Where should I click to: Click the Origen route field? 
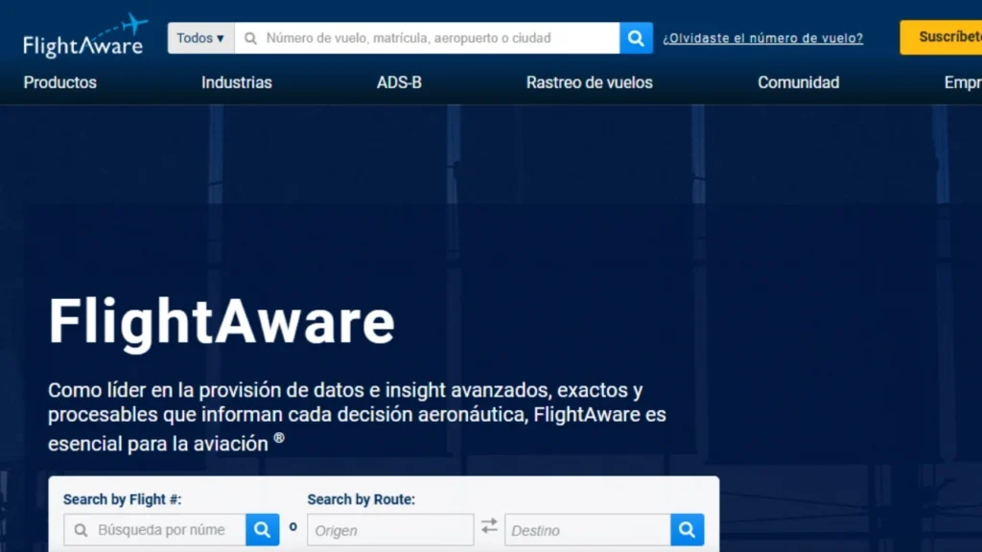(390, 530)
